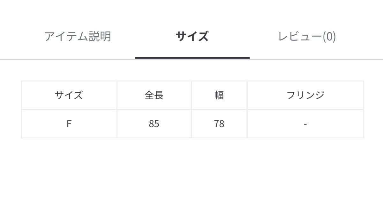383x199 pixels.
Task: Click the gray divider line under レビュー tab
Action: (x=316, y=59)
